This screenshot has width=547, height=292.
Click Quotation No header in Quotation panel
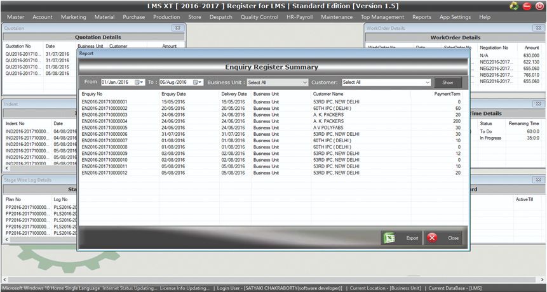coord(18,46)
